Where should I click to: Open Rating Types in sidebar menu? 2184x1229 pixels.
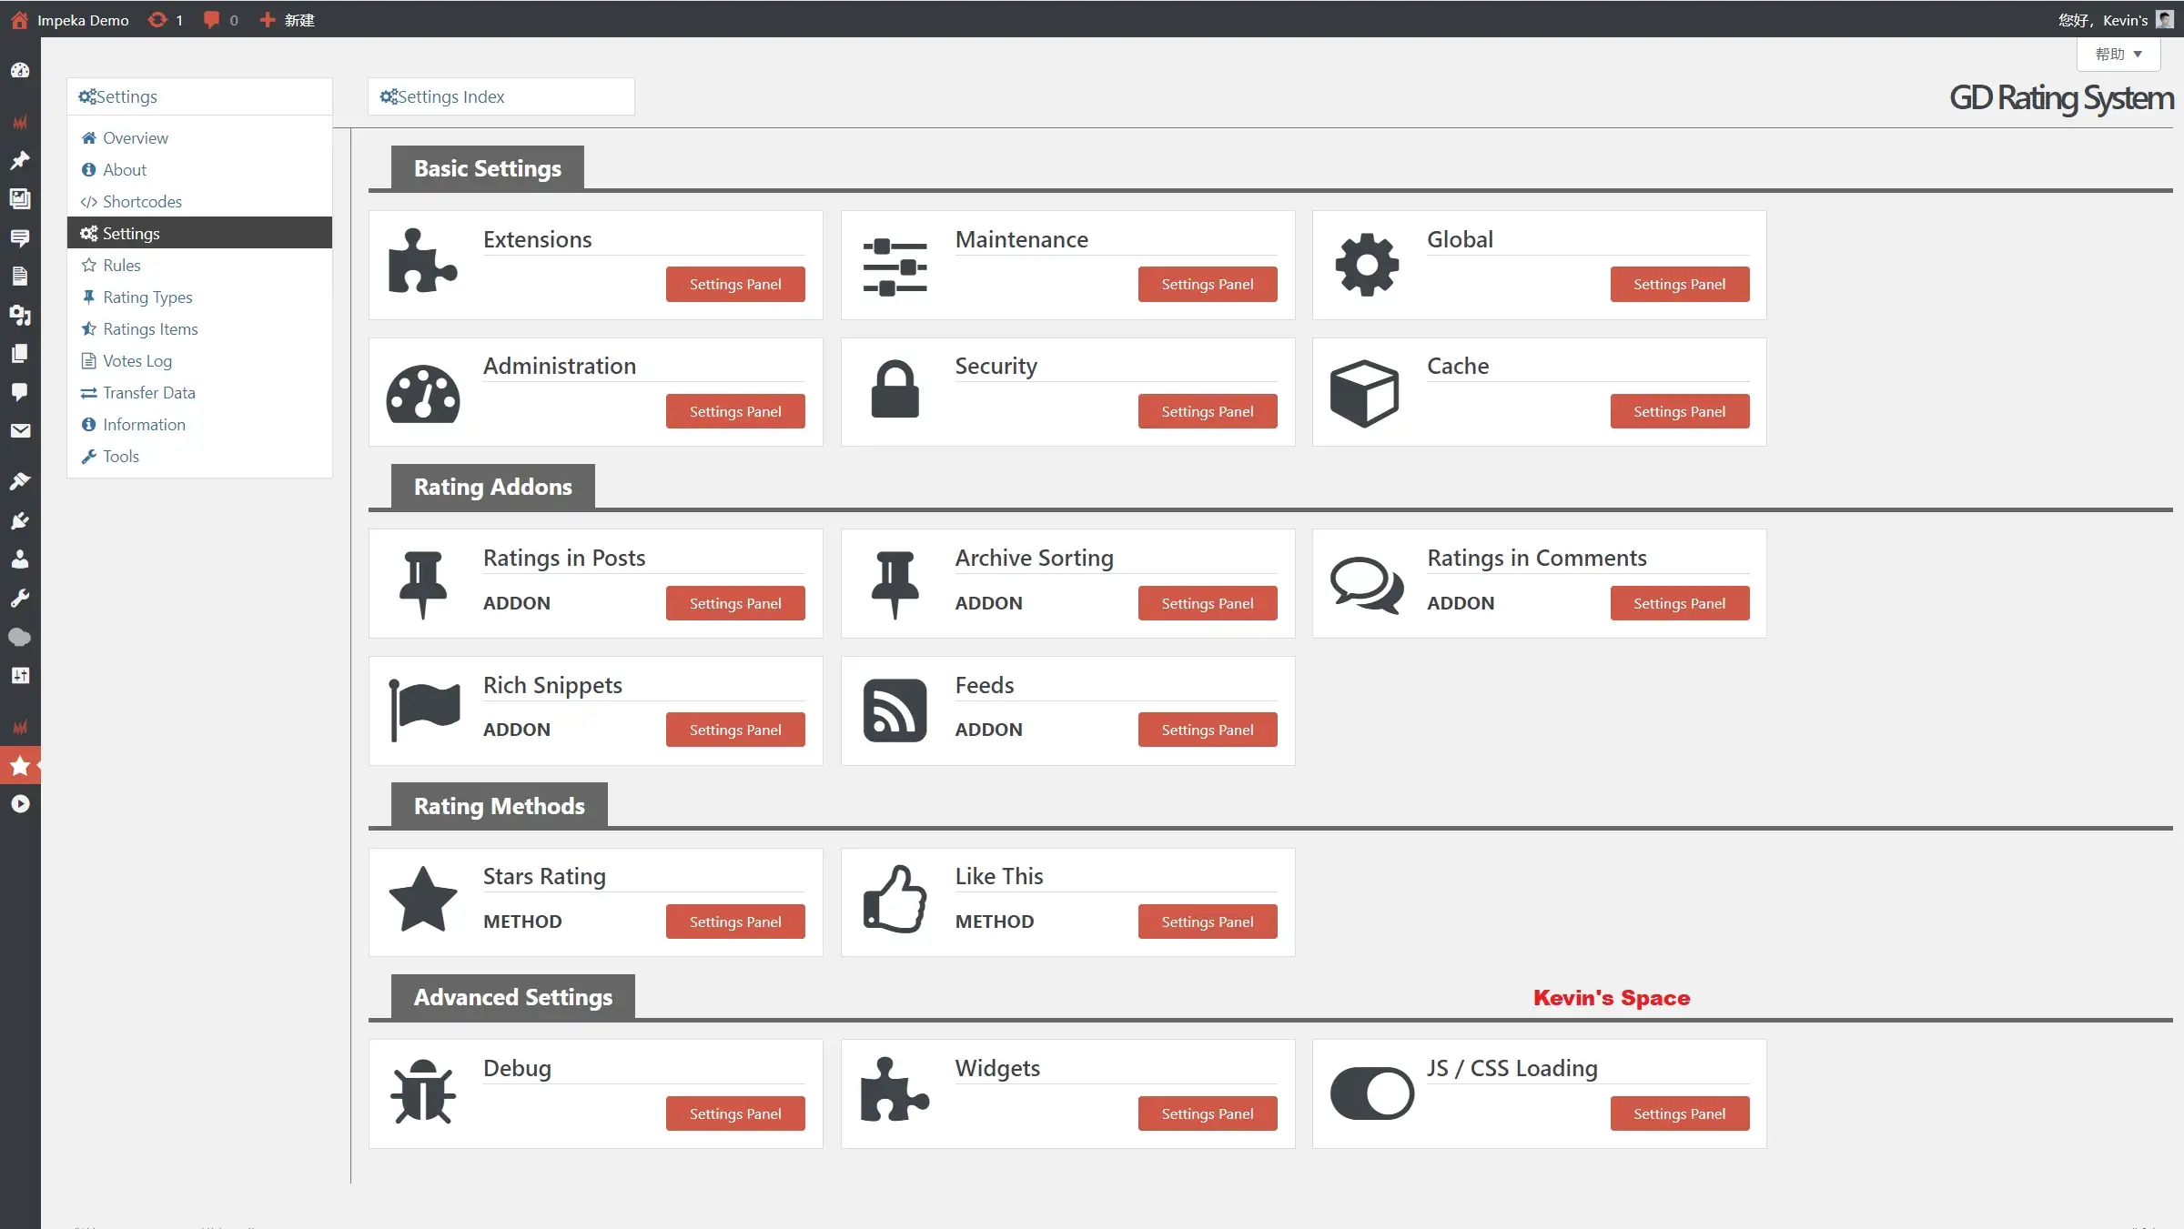pyautogui.click(x=147, y=297)
